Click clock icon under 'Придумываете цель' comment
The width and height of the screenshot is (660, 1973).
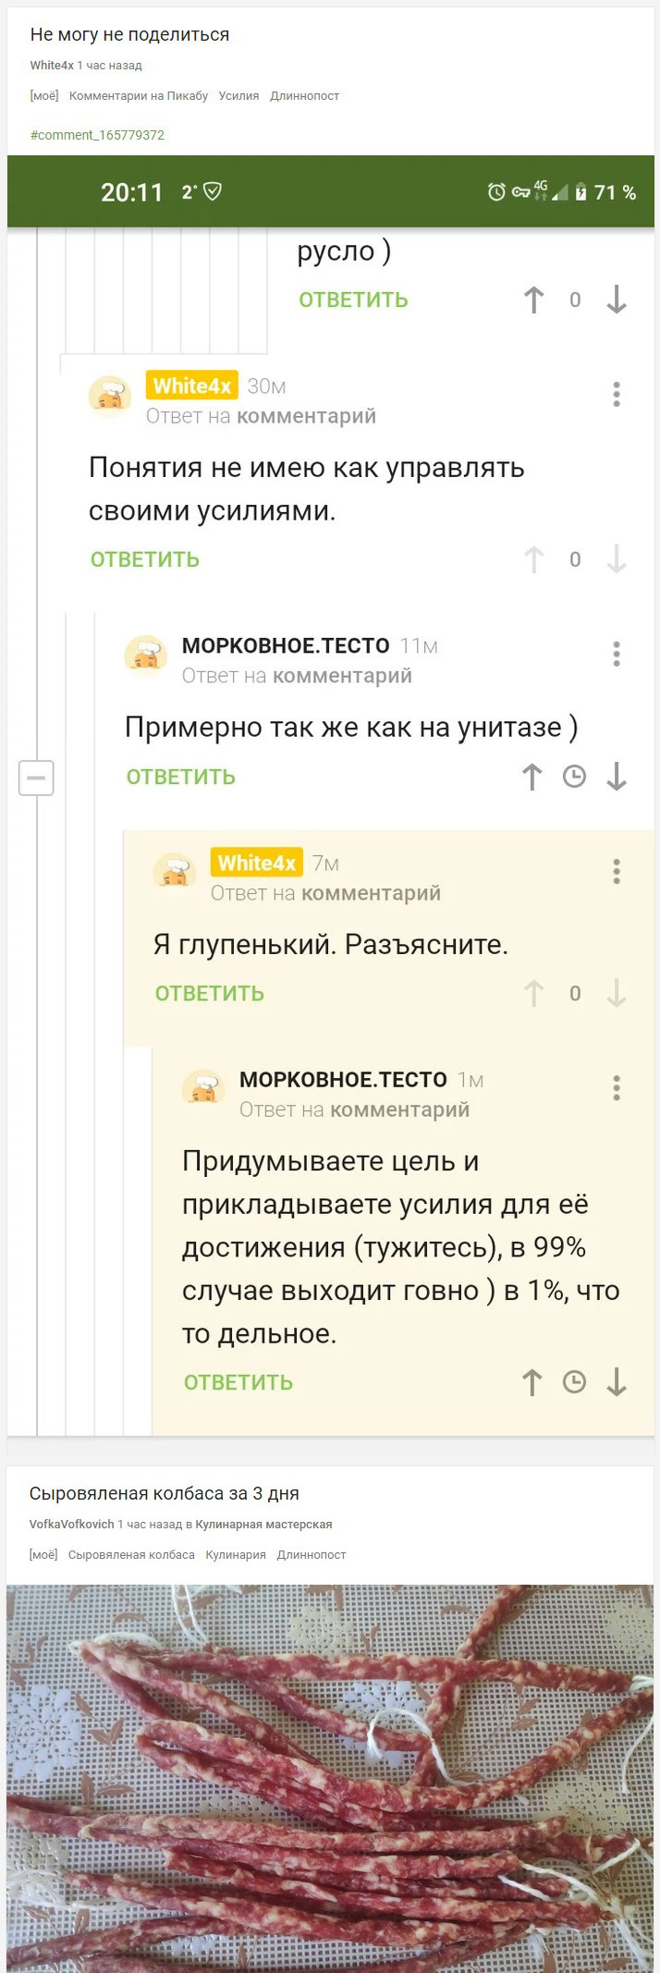[575, 1382]
